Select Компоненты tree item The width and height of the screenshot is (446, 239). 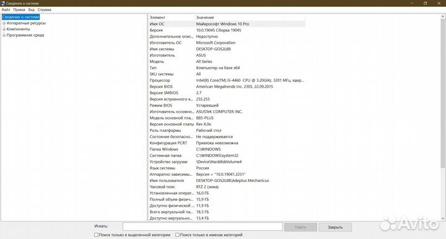(18, 29)
